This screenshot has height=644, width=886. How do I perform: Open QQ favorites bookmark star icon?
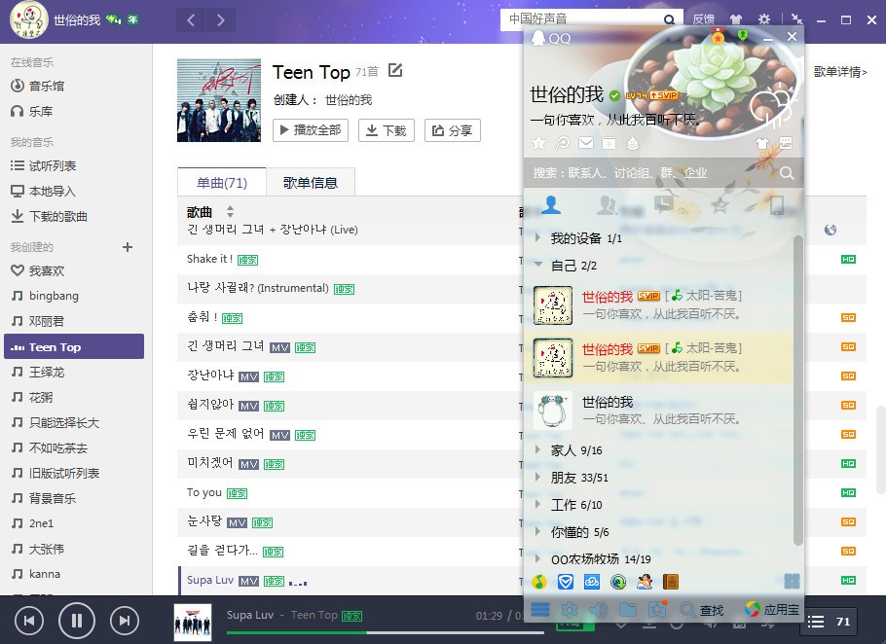[658, 610]
